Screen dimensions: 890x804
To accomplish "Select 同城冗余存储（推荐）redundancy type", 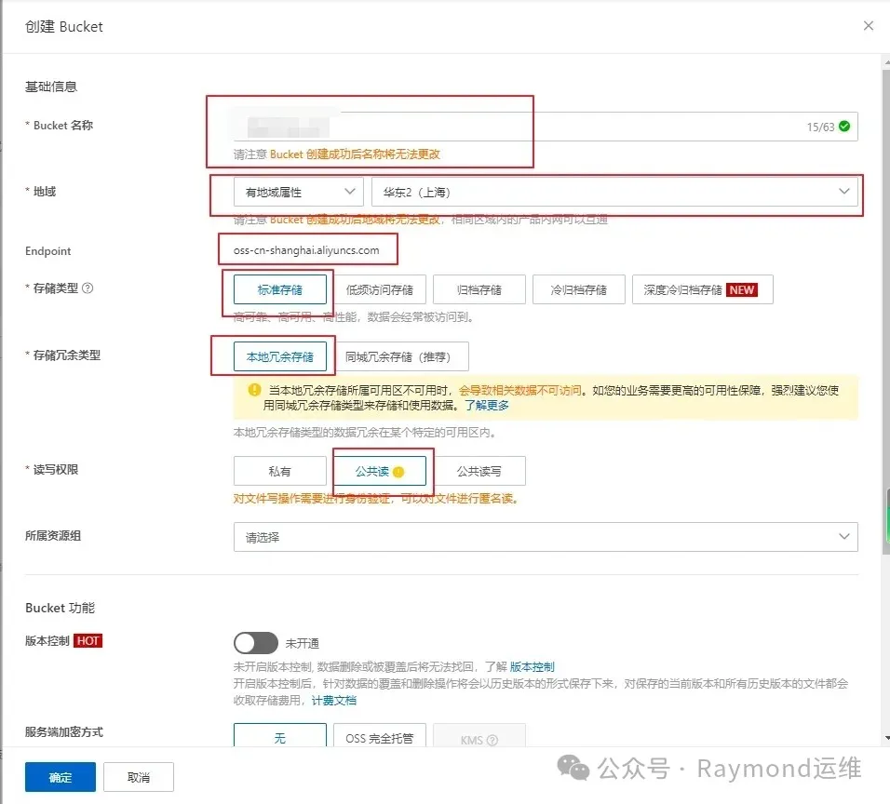I will 400,357.
